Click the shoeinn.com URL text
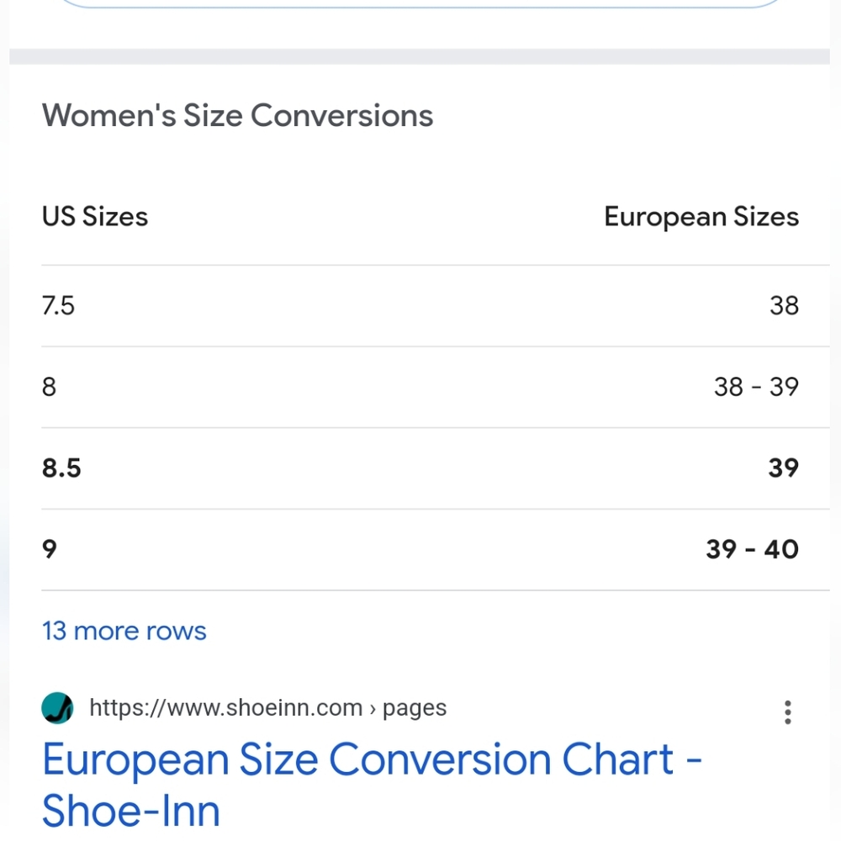Screen dimensions: 841x841 pyautogui.click(x=225, y=708)
